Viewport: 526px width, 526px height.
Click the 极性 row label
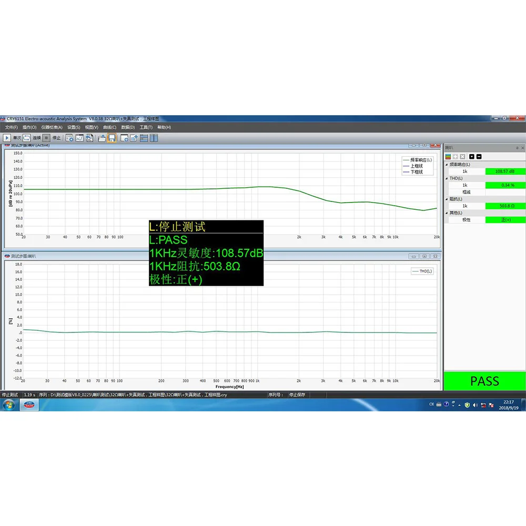466,220
